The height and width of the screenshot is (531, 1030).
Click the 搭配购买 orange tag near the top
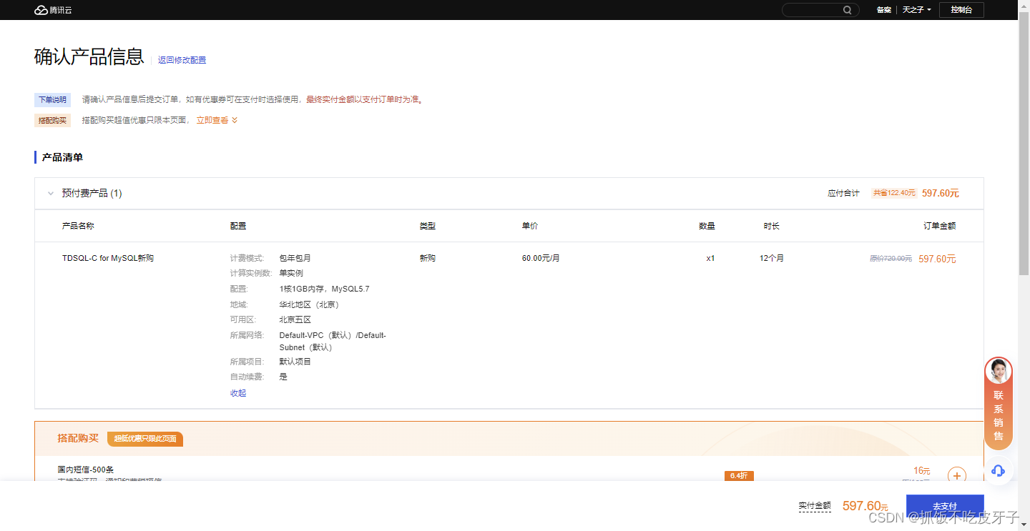[52, 120]
